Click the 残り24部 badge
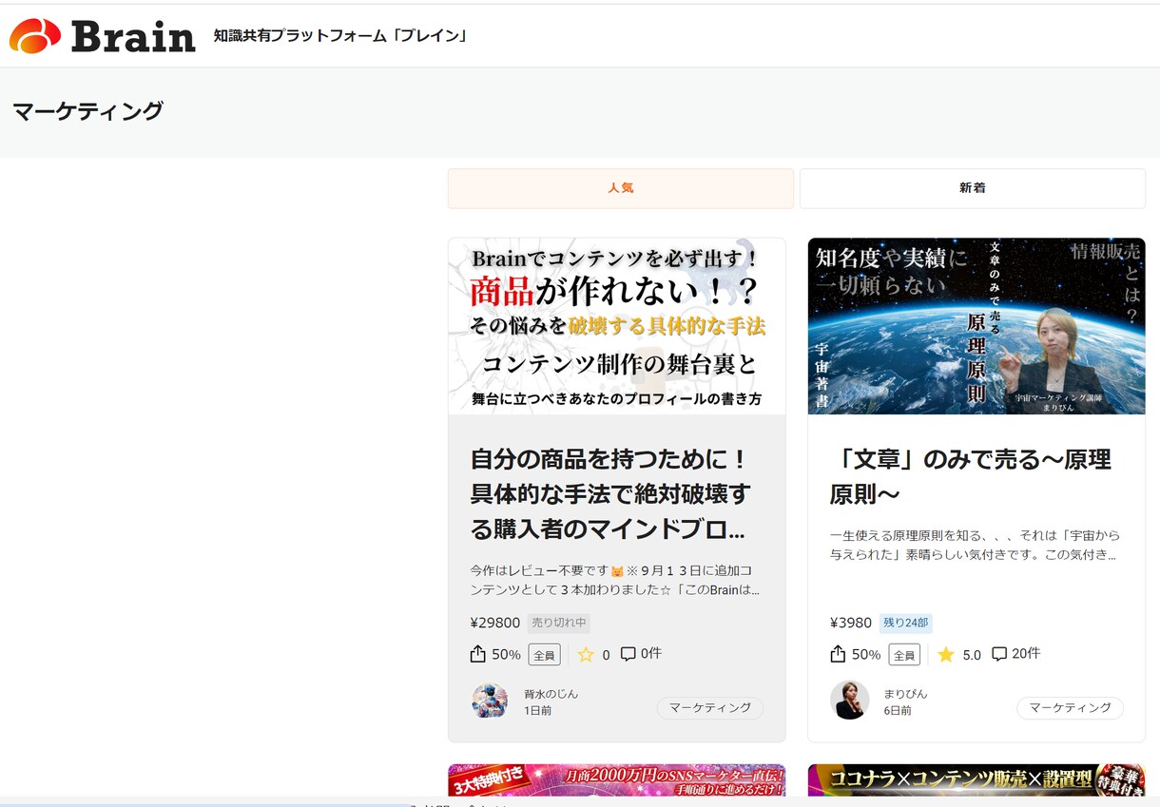Screen dimensions: 1160x807 click(x=905, y=624)
